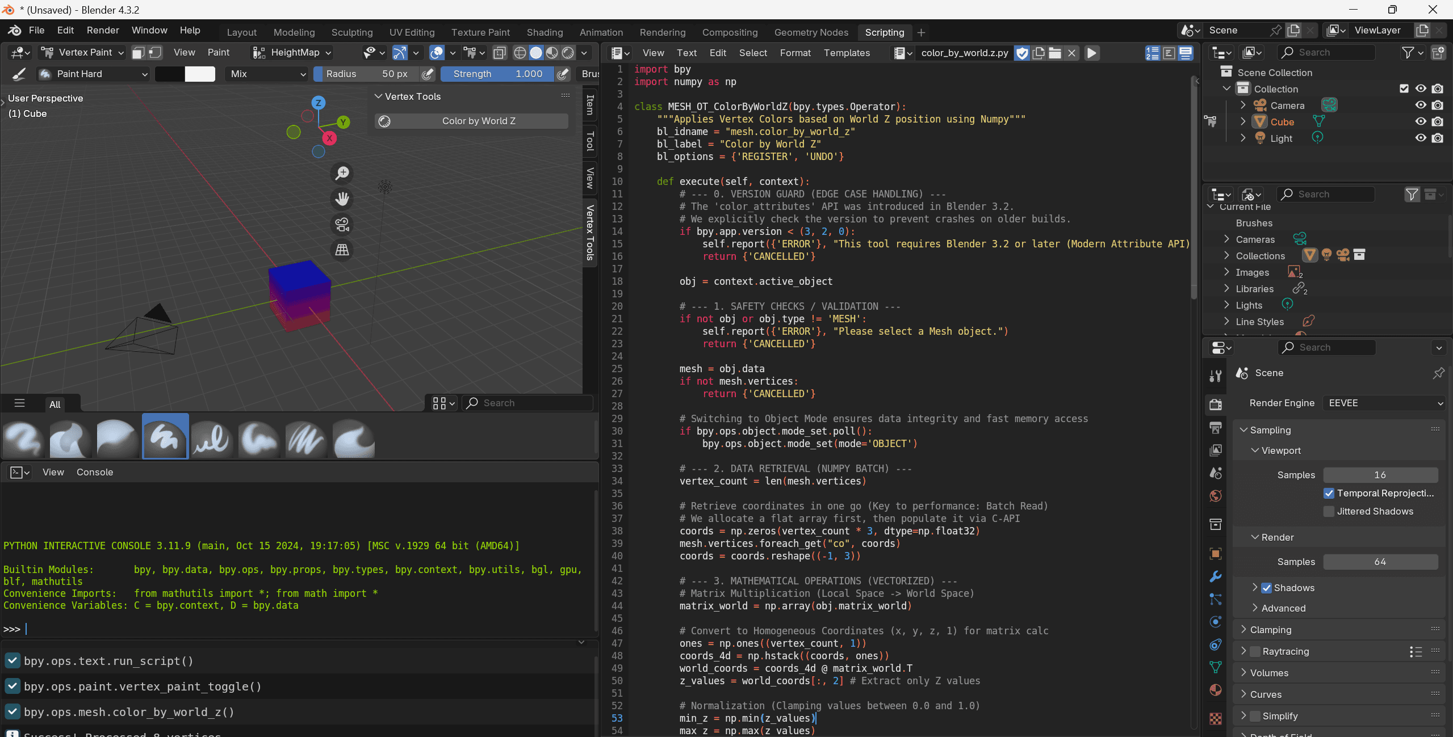
Task: Hide the Cube in viewport
Action: click(1420, 121)
